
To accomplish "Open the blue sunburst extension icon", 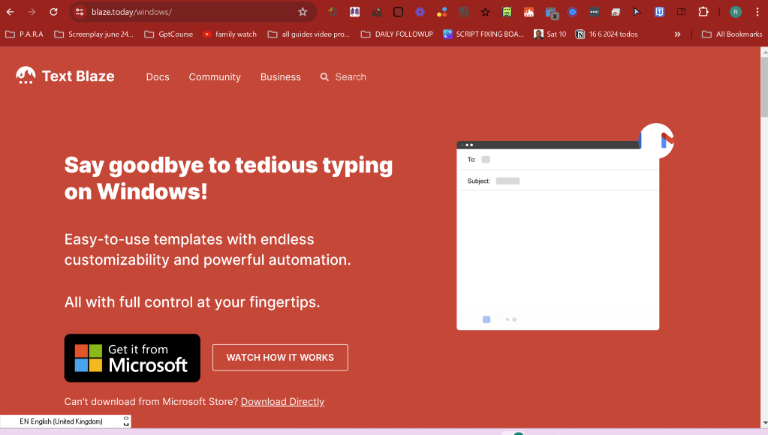I will pos(420,12).
